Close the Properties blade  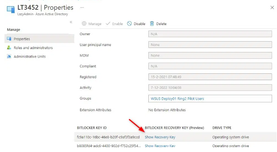tap(271, 7)
